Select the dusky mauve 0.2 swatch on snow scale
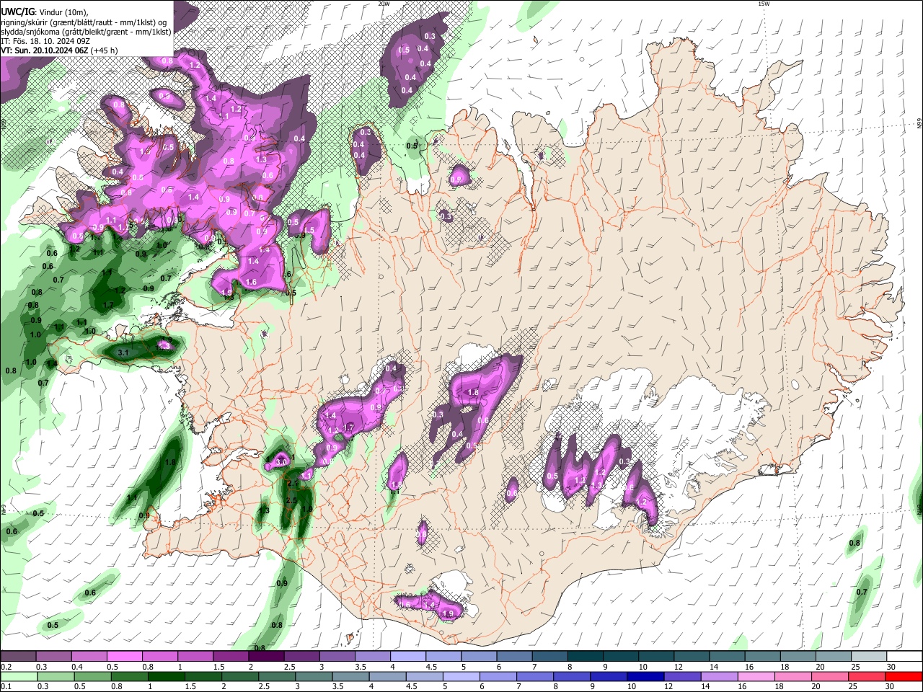Image resolution: width=923 pixels, height=692 pixels. [17, 657]
